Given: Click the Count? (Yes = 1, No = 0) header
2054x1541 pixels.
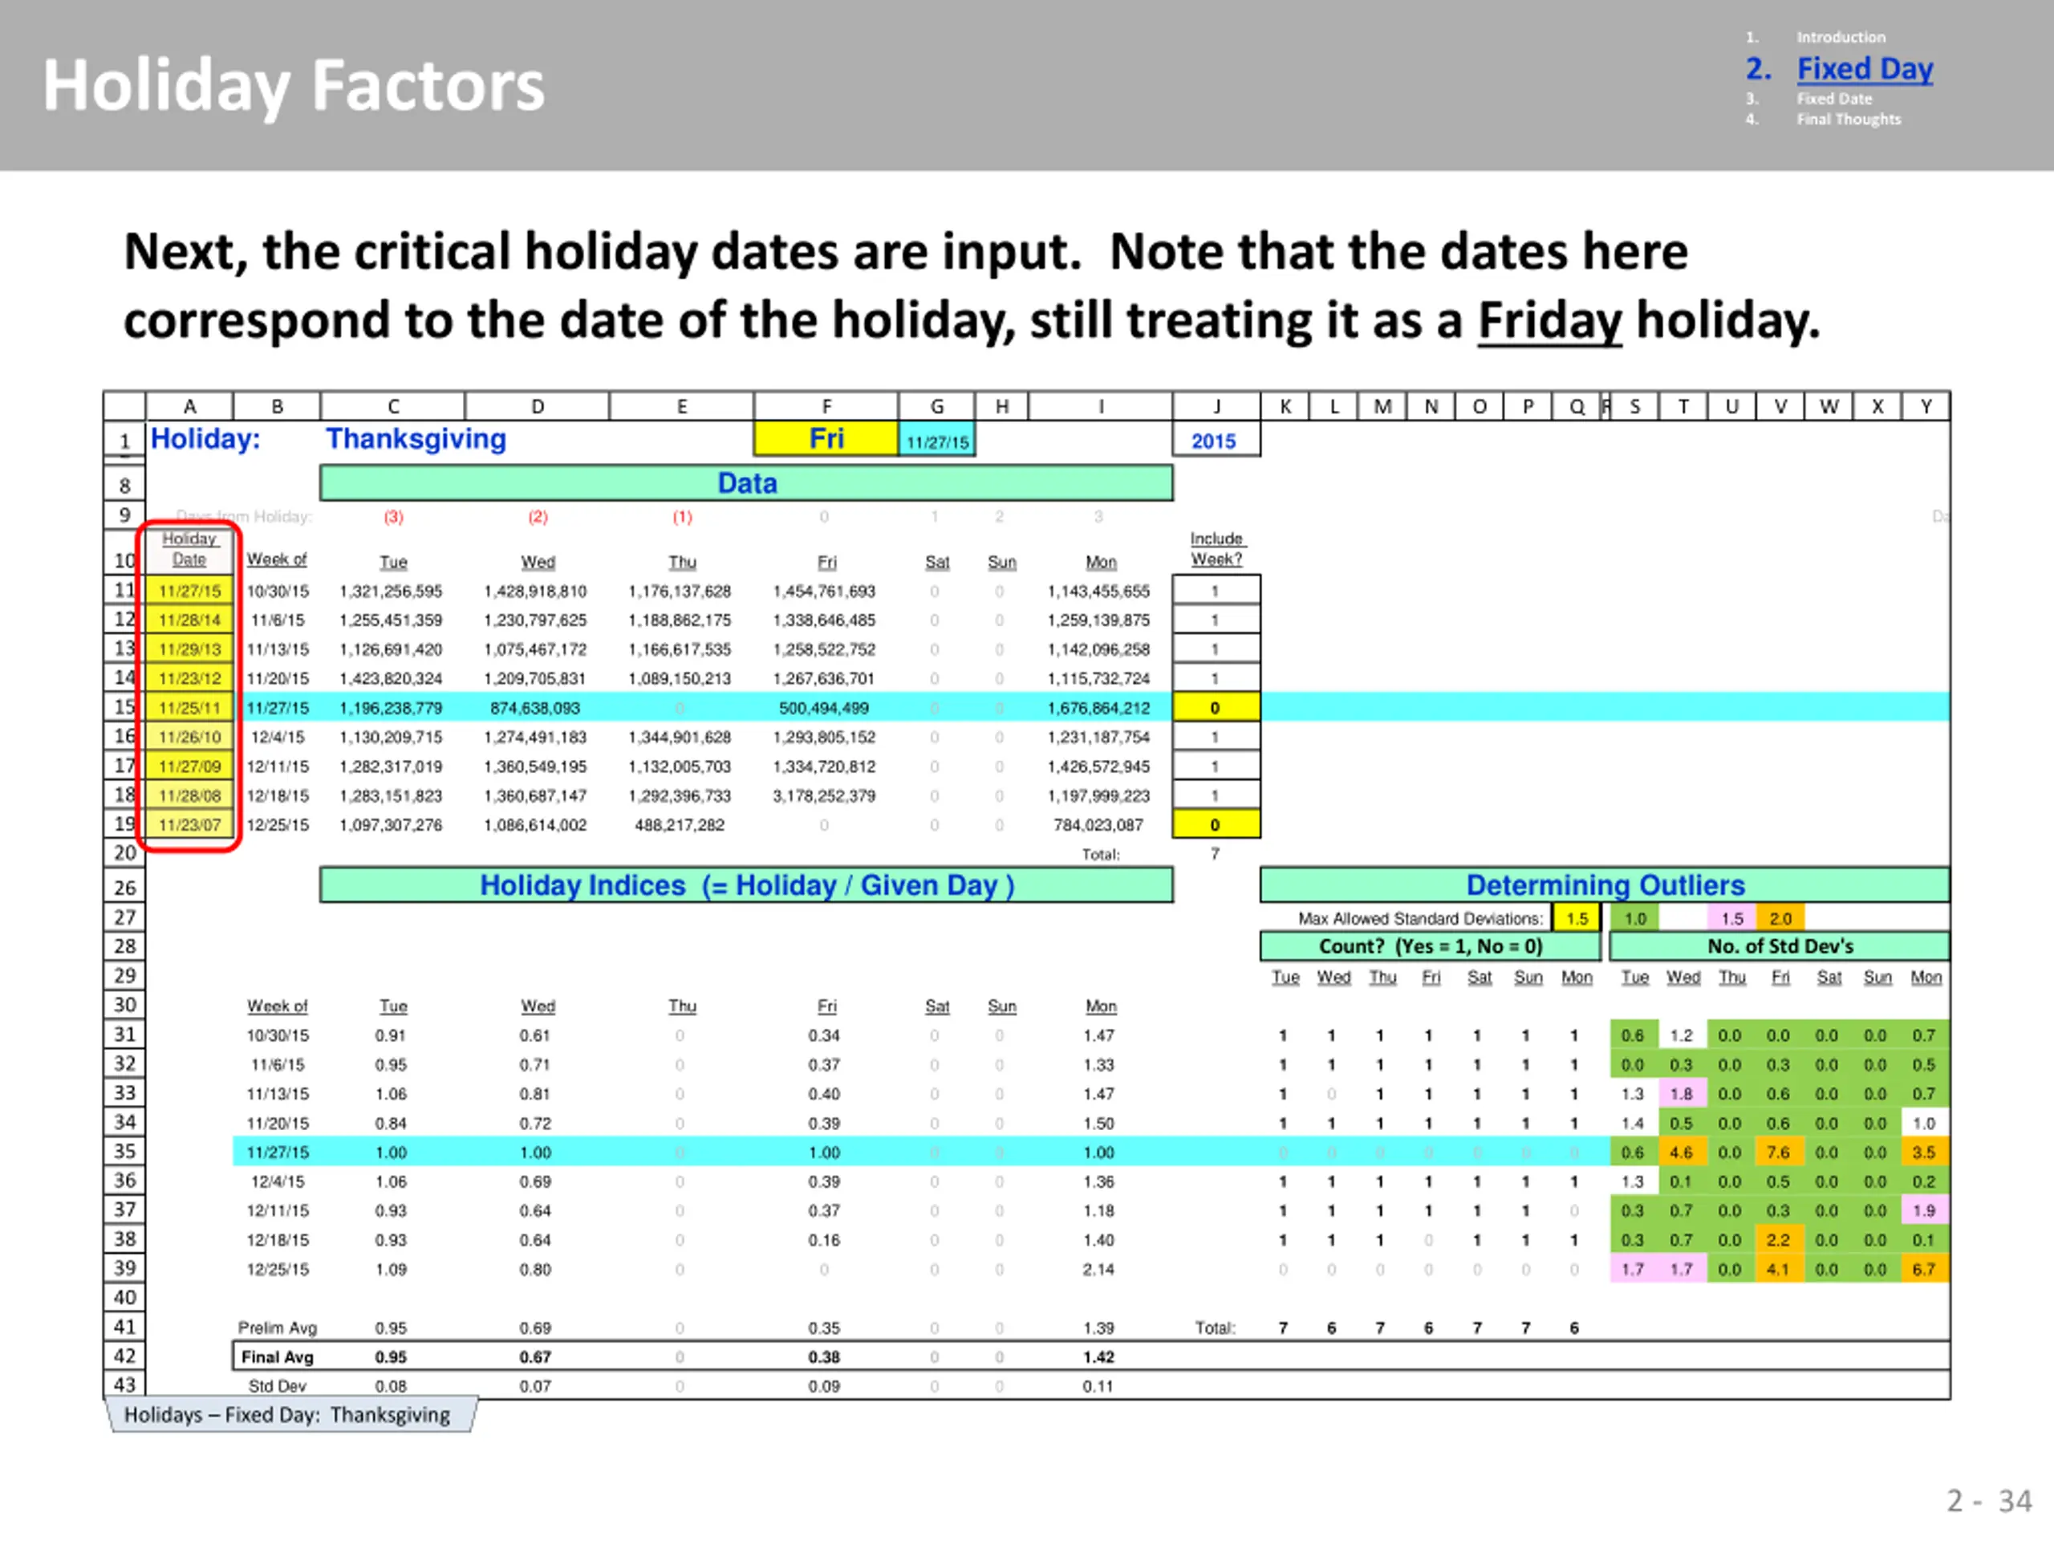Looking at the screenshot, I should (1431, 945).
